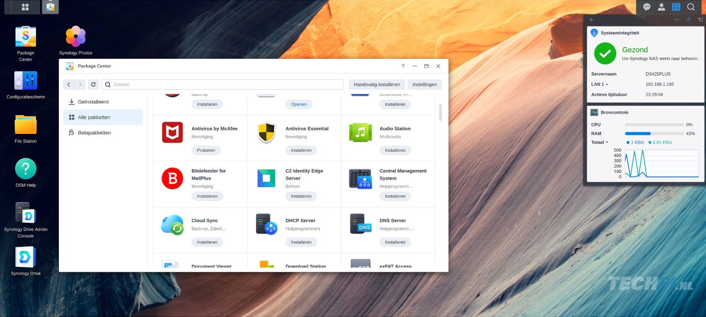Click into the Zoeken search field

(222, 85)
